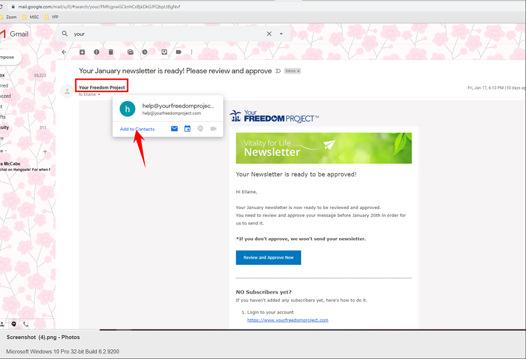This screenshot has height=359, width=526.
Task: Click the browser address bar URL
Action: point(99,7)
